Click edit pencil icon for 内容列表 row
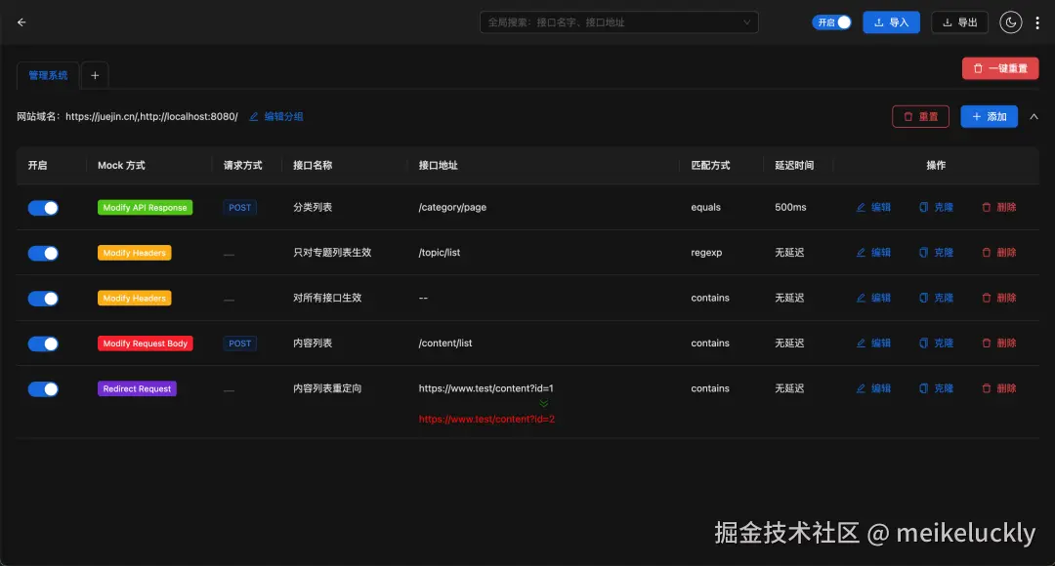Viewport: 1055px width, 566px height. pos(861,343)
